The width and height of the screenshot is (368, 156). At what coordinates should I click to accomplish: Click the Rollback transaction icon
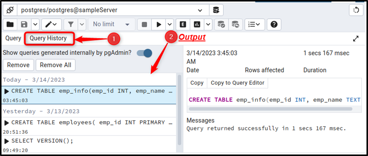tap(235, 24)
